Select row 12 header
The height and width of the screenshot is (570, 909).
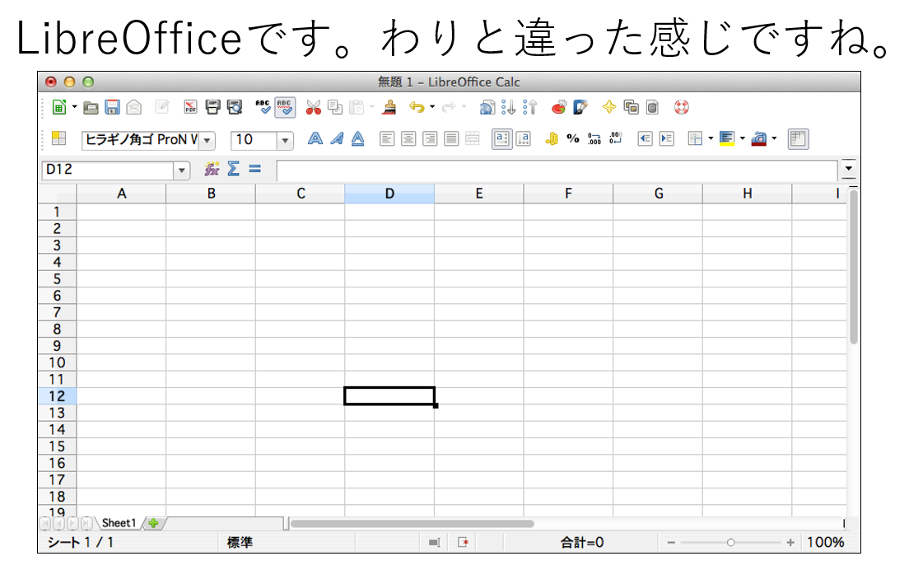(57, 396)
